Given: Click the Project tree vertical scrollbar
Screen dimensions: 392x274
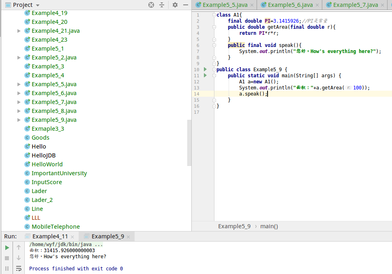Looking at the screenshot, I should pos(189,143).
